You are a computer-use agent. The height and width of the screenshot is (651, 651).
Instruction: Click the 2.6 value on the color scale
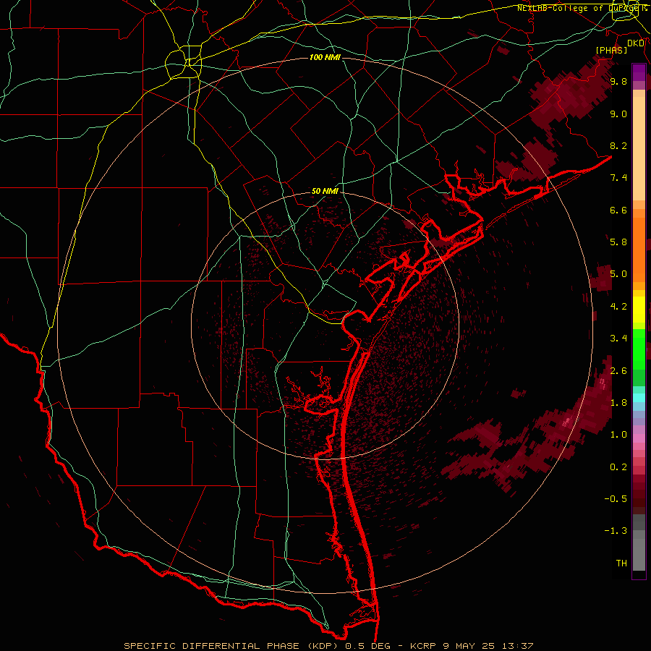click(618, 371)
